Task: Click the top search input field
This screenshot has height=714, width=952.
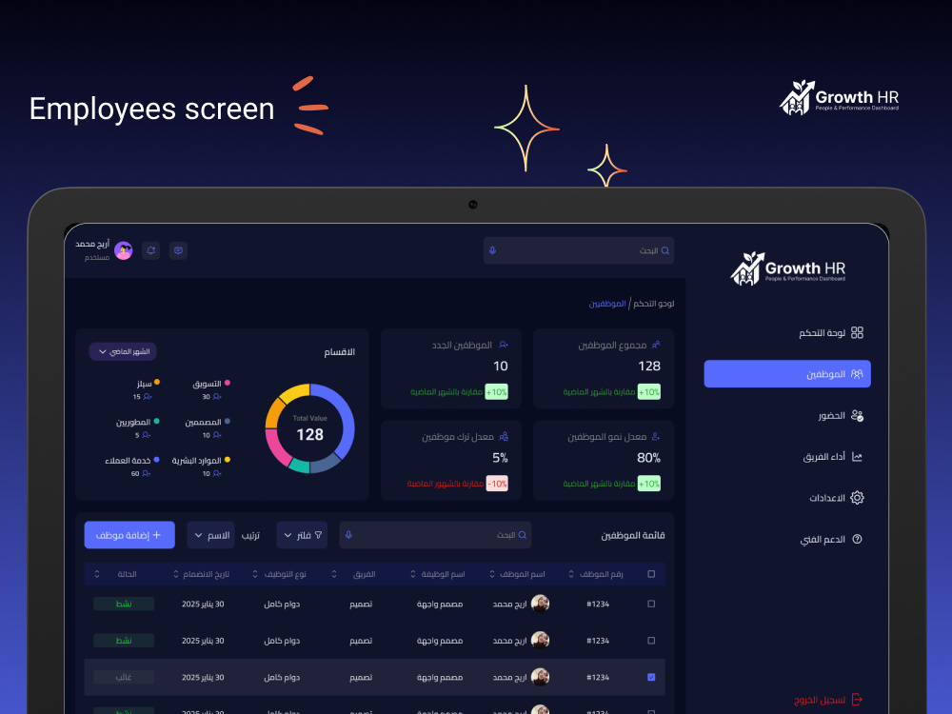Action: coord(579,250)
